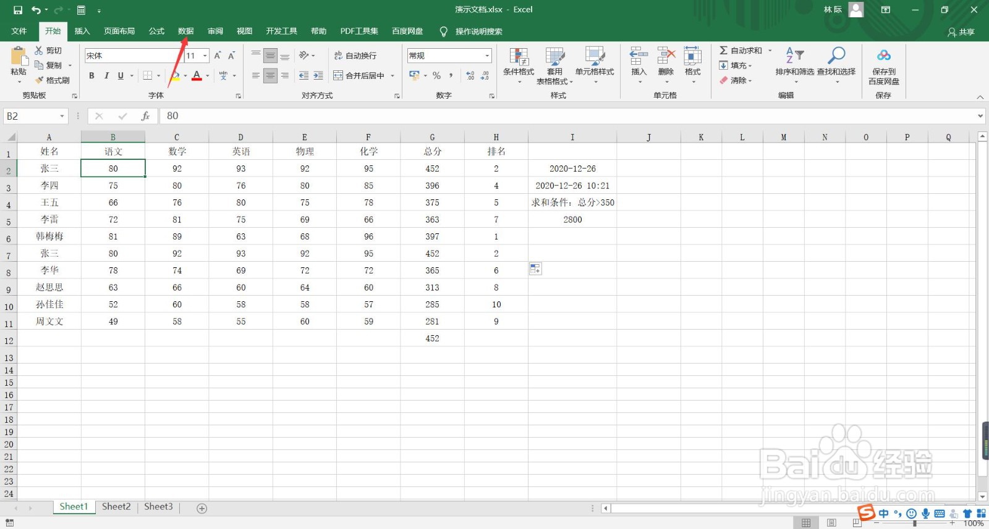Click the Save icon in quick access toolbar
The image size is (989, 529).
click(18, 10)
